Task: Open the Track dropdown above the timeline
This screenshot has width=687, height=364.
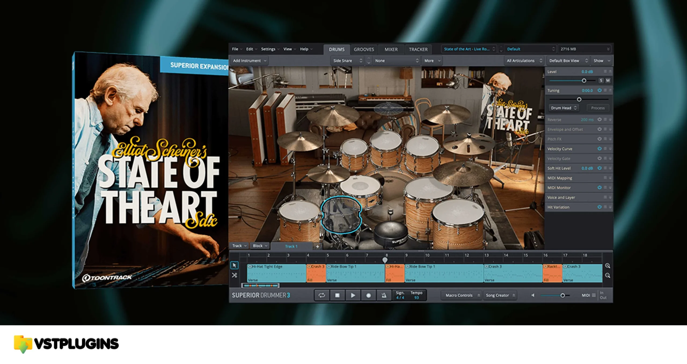Action: coord(239,246)
